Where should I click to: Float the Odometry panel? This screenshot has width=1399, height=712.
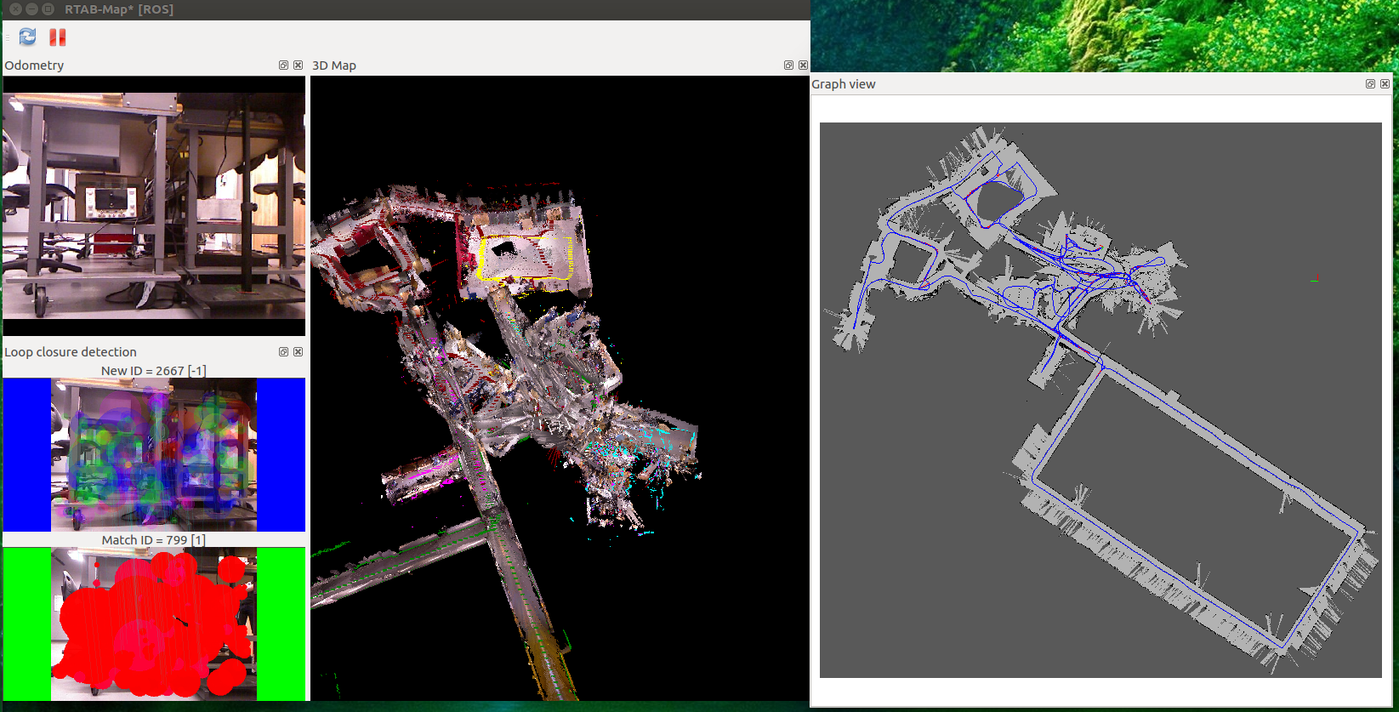pos(283,66)
